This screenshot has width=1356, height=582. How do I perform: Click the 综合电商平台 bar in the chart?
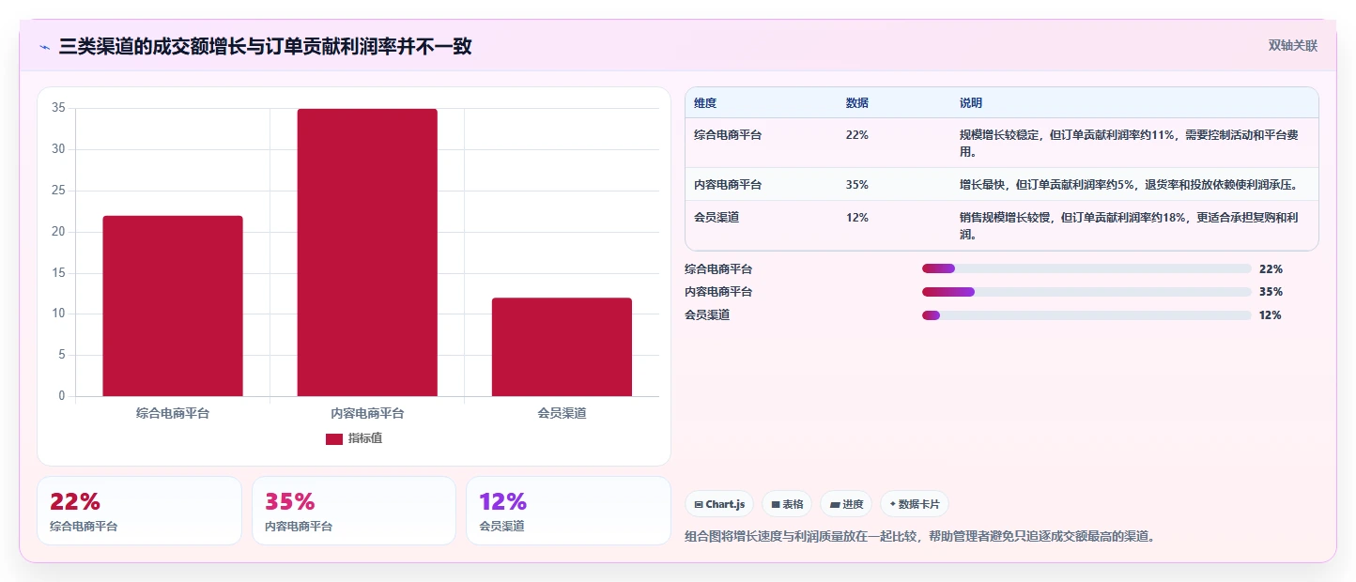(x=173, y=306)
